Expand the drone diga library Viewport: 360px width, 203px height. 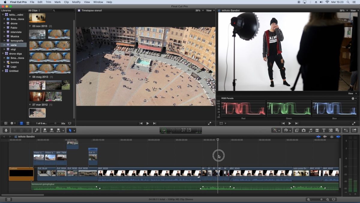coord(3,54)
